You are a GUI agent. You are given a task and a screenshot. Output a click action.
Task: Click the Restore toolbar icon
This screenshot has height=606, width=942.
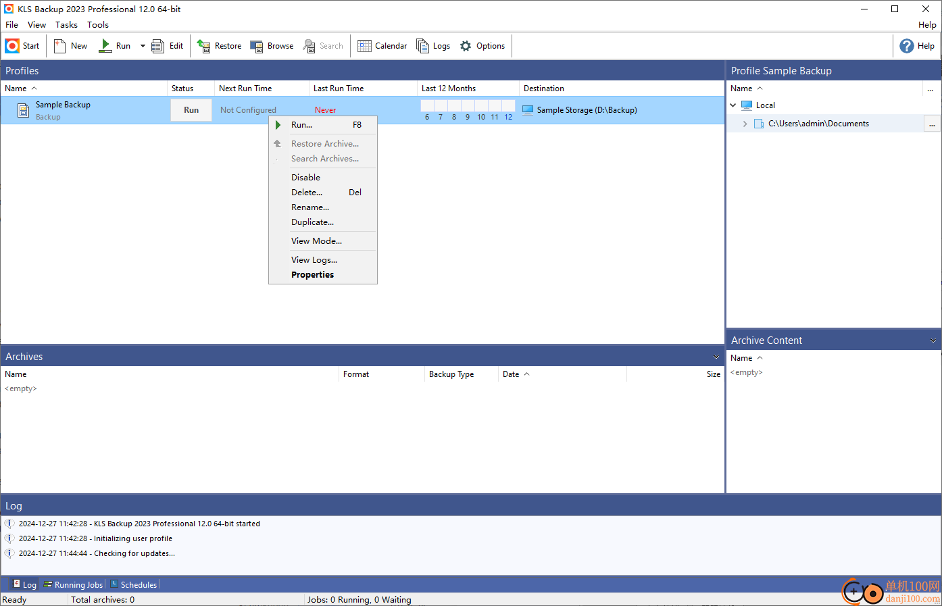pyautogui.click(x=203, y=46)
